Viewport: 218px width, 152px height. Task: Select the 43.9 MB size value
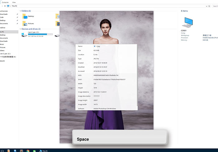96,51
